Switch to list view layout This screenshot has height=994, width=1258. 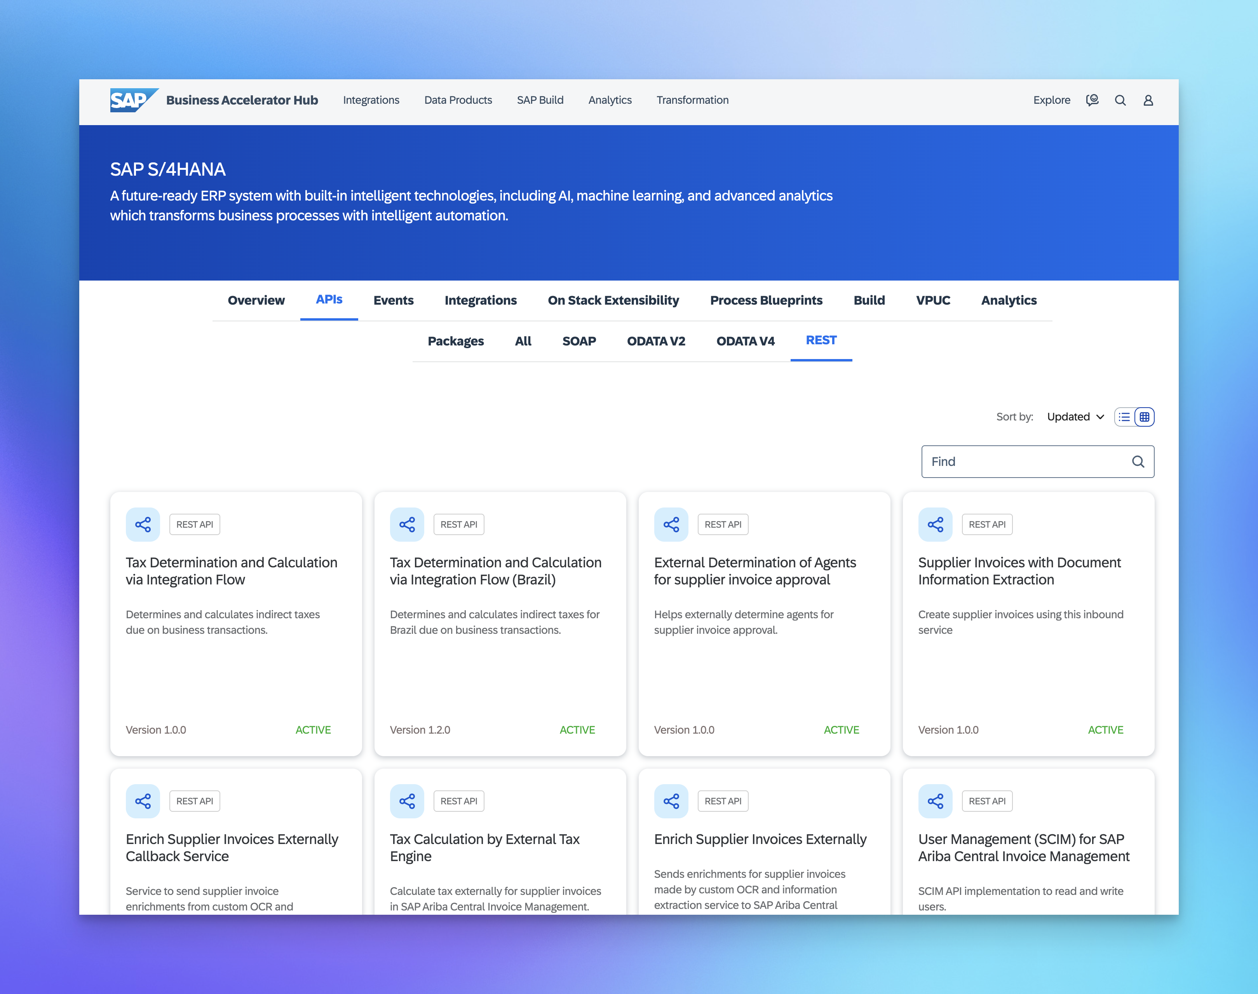[x=1124, y=417]
